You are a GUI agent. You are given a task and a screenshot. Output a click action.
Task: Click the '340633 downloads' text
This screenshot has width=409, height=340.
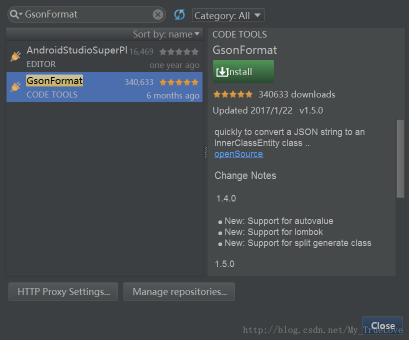(x=297, y=94)
